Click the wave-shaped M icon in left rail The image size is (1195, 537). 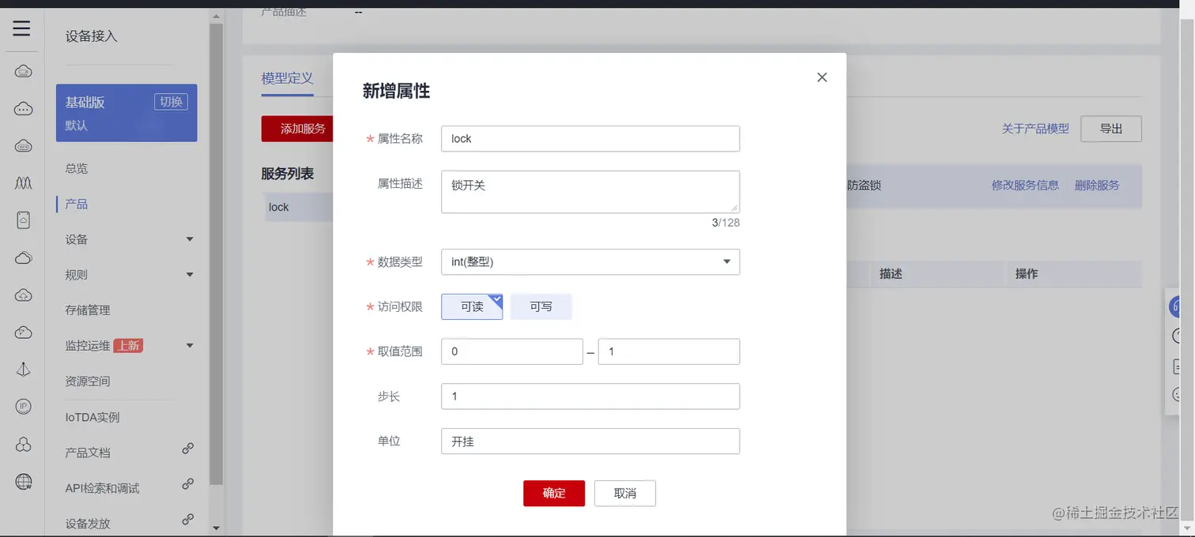coord(24,182)
